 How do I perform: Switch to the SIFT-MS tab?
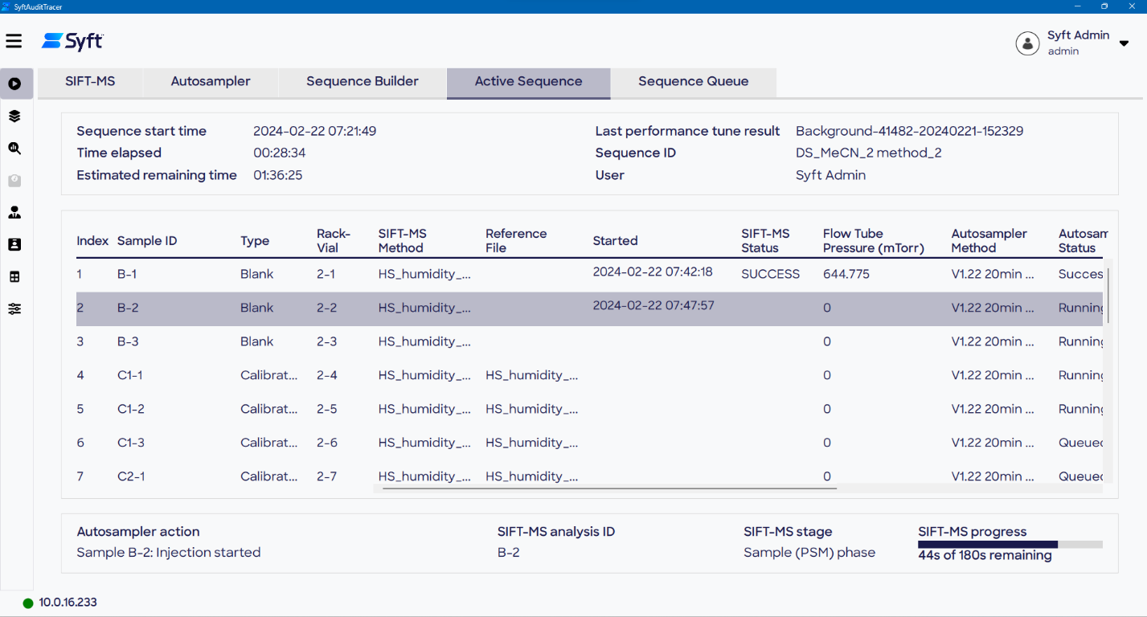coord(90,81)
